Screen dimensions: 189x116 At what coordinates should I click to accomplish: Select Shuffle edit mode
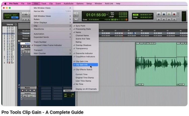(8, 15)
